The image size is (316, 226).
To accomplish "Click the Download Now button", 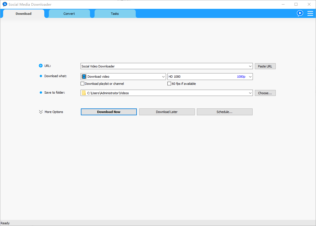I will coord(109,112).
